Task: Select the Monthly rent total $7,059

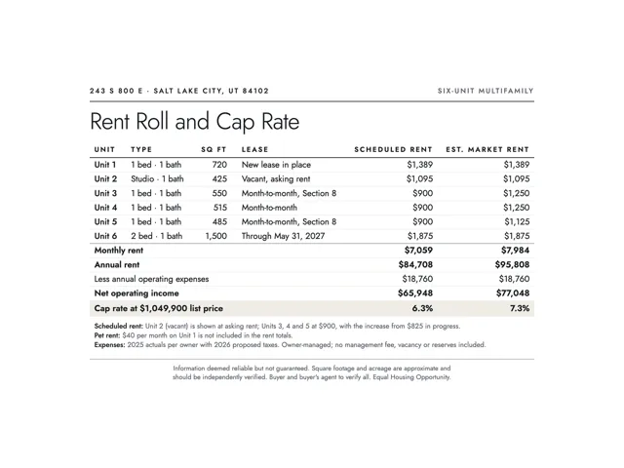Action: click(418, 251)
